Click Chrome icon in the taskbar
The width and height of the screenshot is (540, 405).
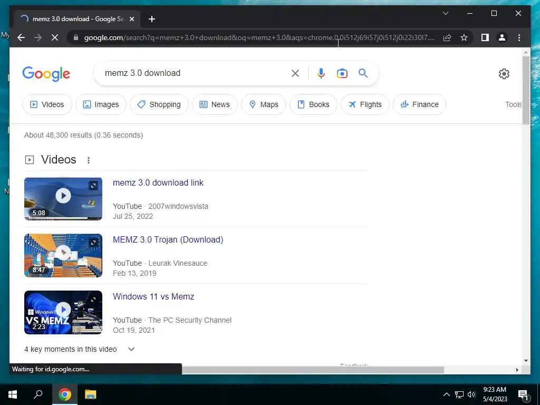[x=64, y=394]
